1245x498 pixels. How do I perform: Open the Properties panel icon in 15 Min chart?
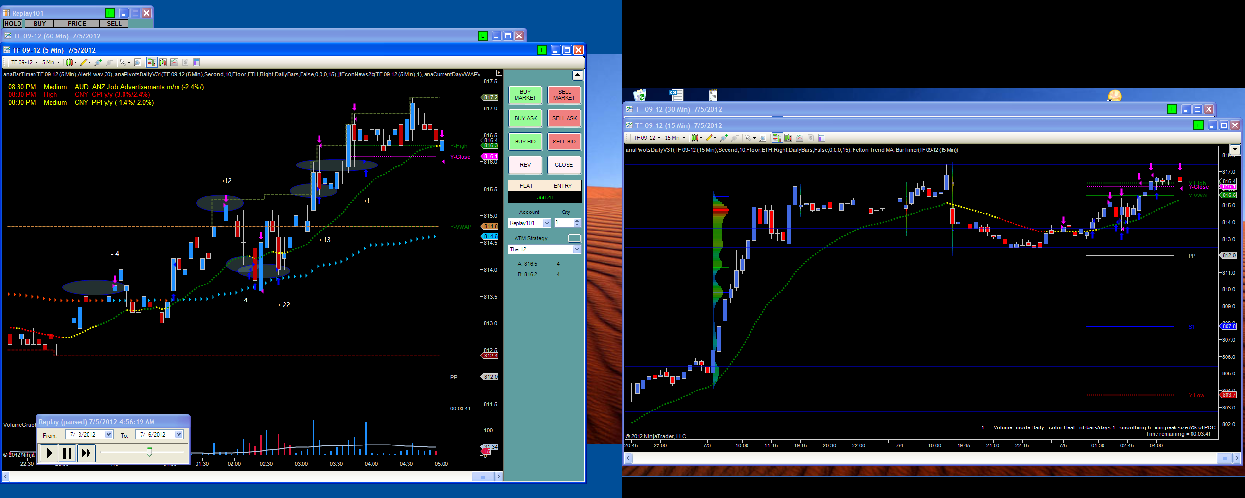[822, 138]
